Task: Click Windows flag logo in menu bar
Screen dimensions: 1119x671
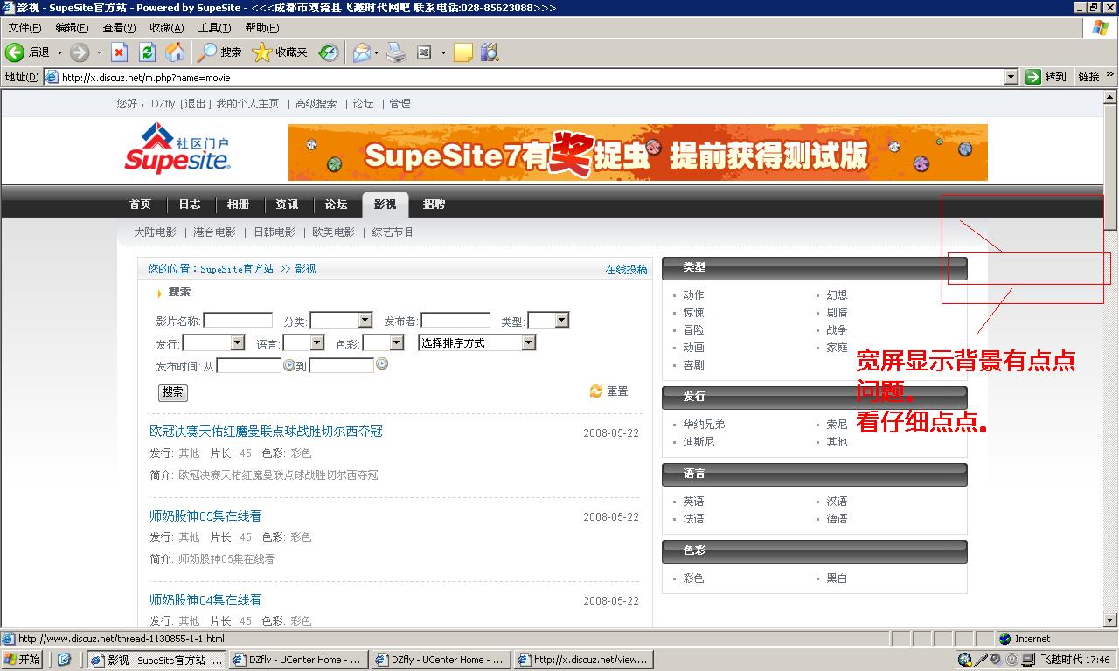Action: [x=1102, y=27]
